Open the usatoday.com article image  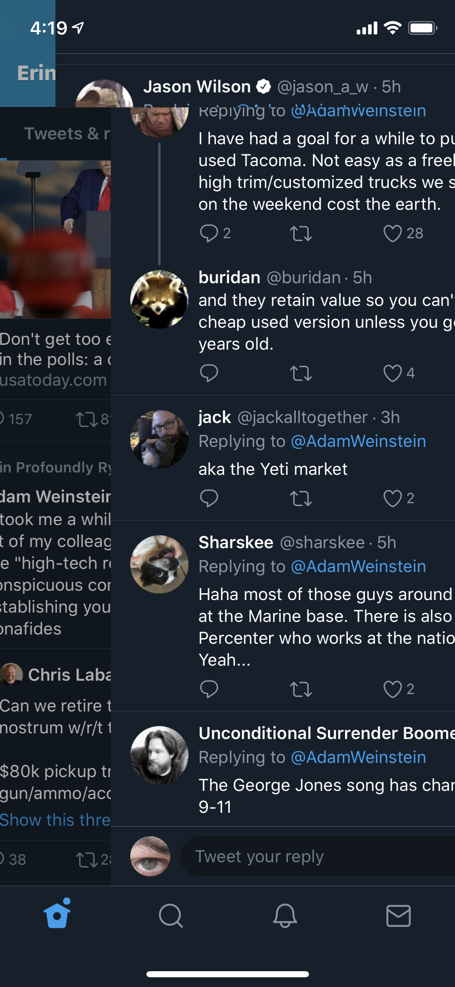[x=55, y=239]
